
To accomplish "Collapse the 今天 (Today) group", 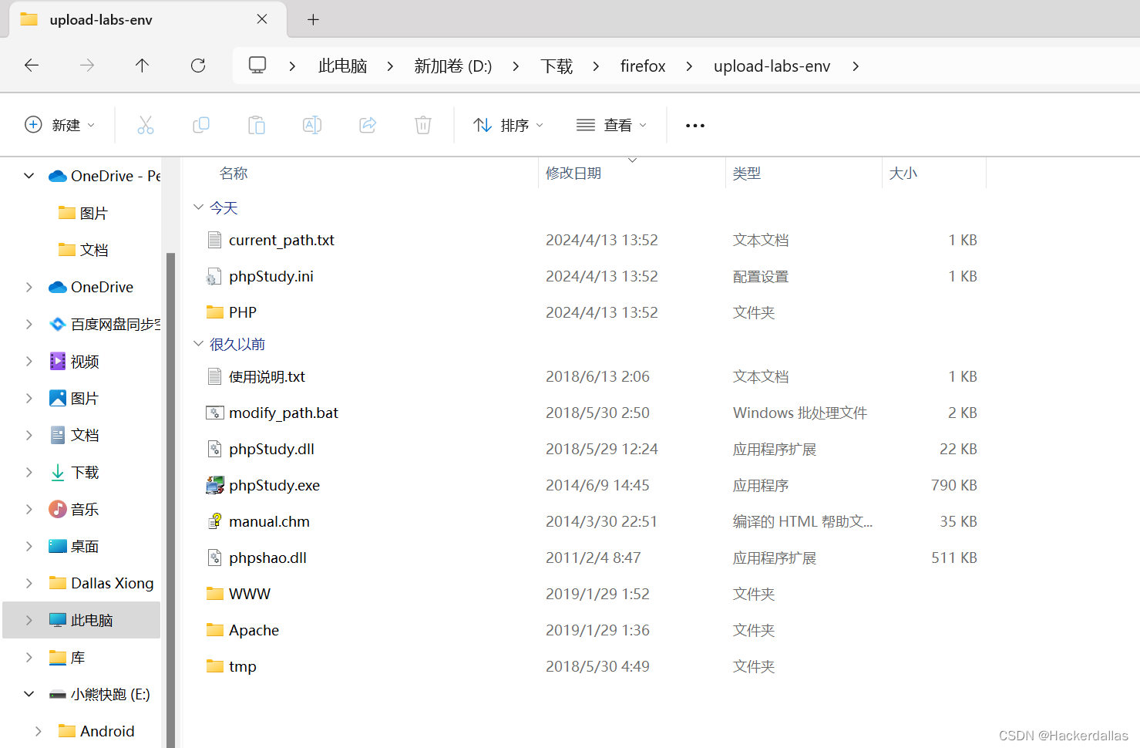I will (198, 207).
